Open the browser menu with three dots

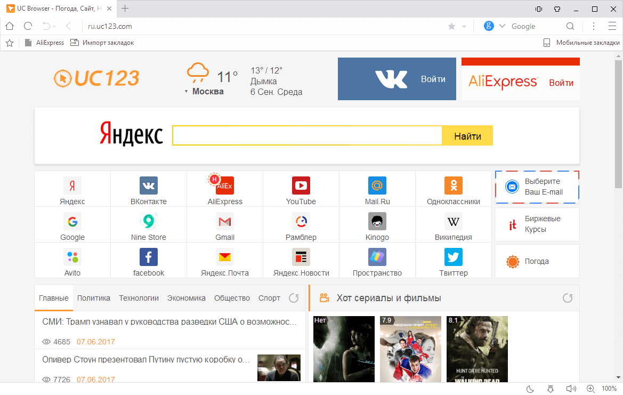pyautogui.click(x=593, y=26)
